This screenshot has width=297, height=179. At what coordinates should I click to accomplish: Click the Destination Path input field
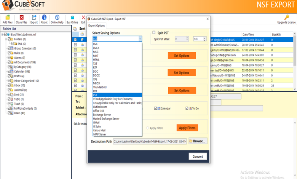(150, 142)
